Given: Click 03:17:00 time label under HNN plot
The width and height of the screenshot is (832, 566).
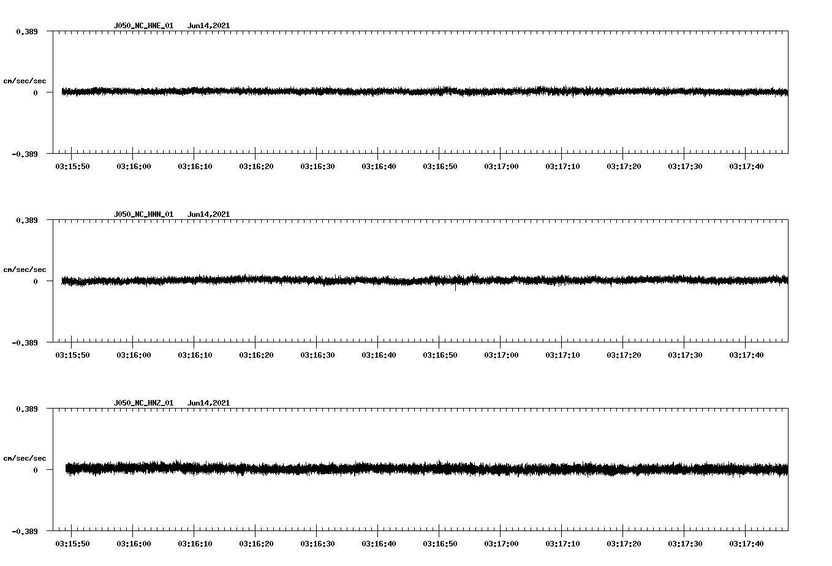Looking at the screenshot, I should pos(501,355).
